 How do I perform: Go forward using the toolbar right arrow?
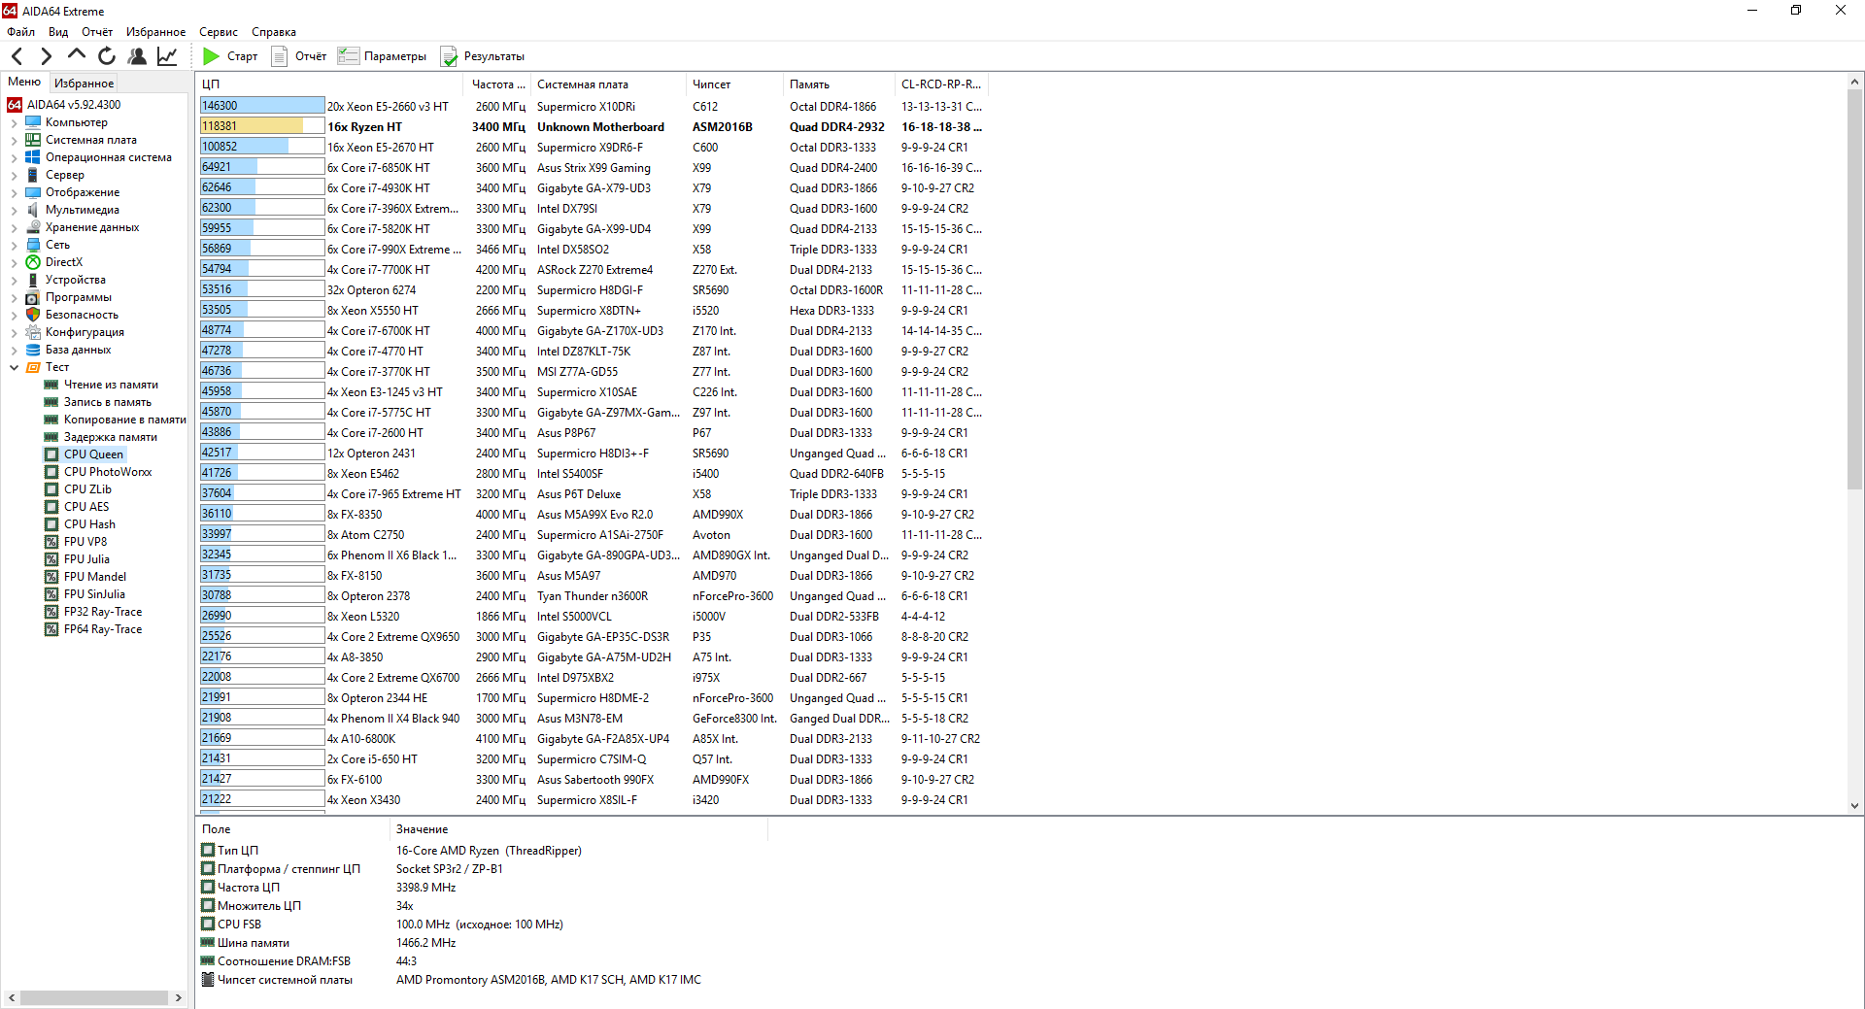(x=46, y=56)
